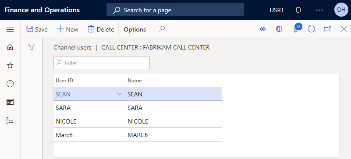This screenshot has width=351, height=159.
Task: Go to the Home icon in sidebar
Action: pyautogui.click(x=10, y=47)
